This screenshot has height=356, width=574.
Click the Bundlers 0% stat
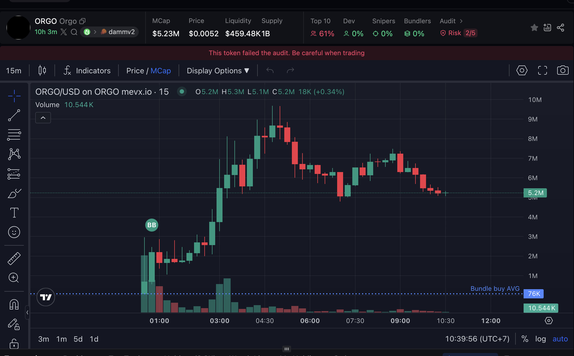pyautogui.click(x=417, y=28)
